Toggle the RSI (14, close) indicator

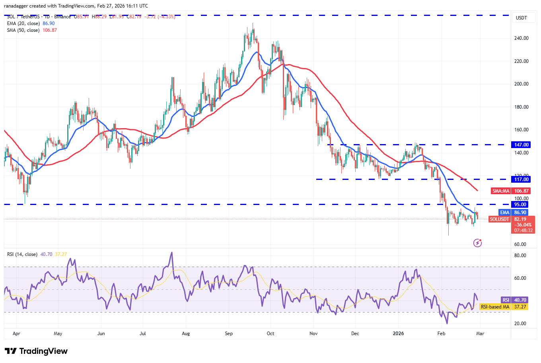[x=22, y=254]
